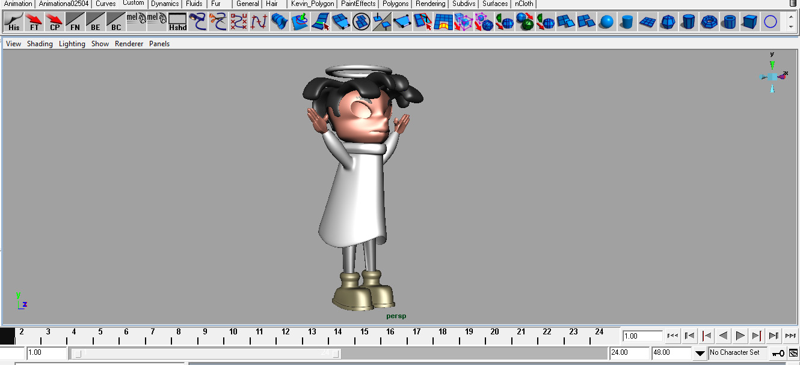Play the animation backward
Viewport: 800px width, 365px height.
coord(724,336)
